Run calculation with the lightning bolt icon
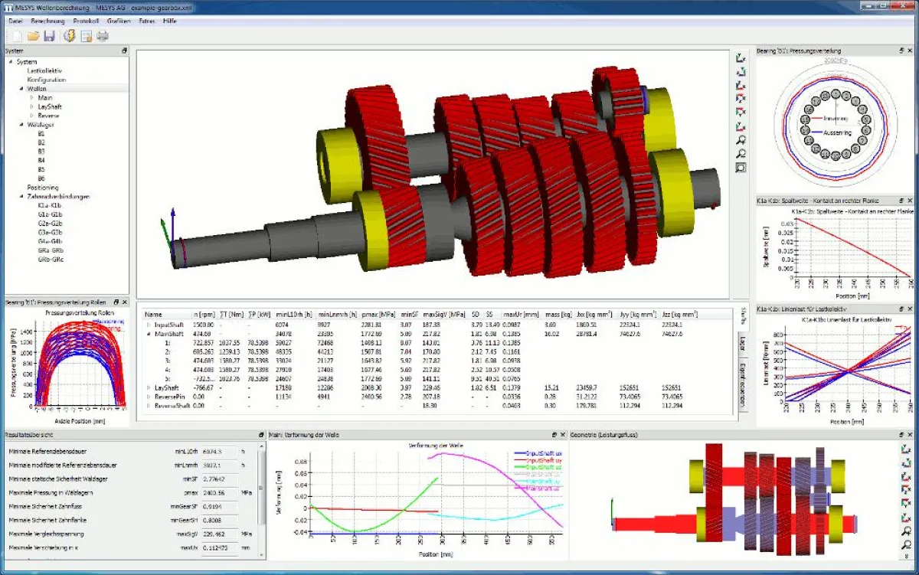 tap(70, 36)
